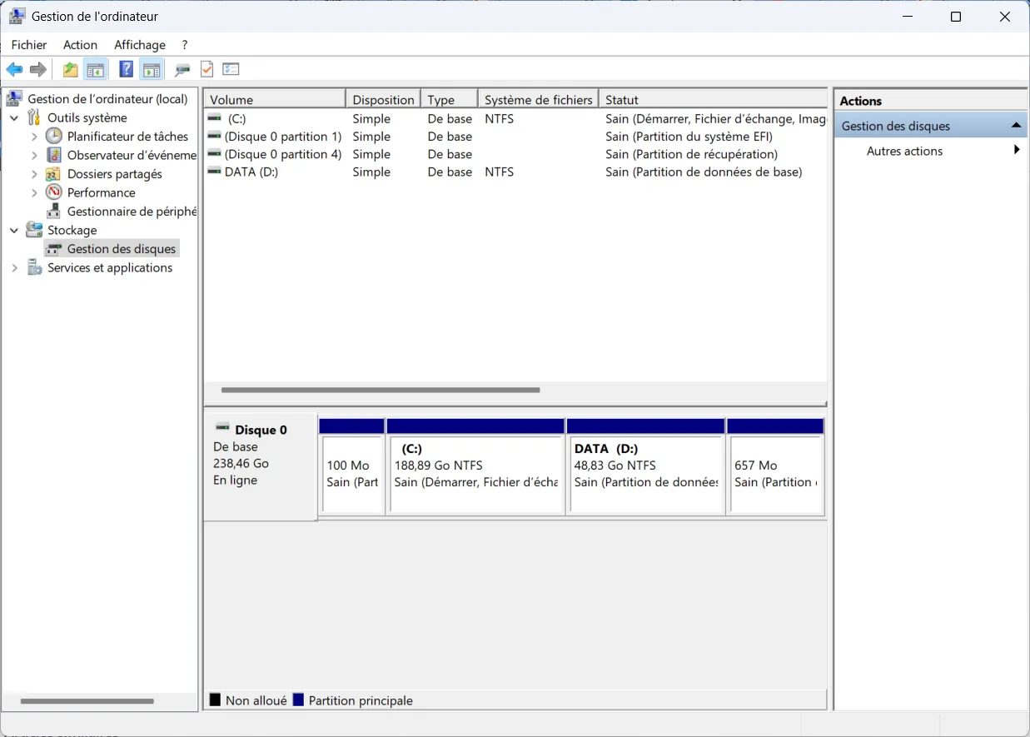Expand the Dossiers partagés node
1030x737 pixels.
coord(34,174)
